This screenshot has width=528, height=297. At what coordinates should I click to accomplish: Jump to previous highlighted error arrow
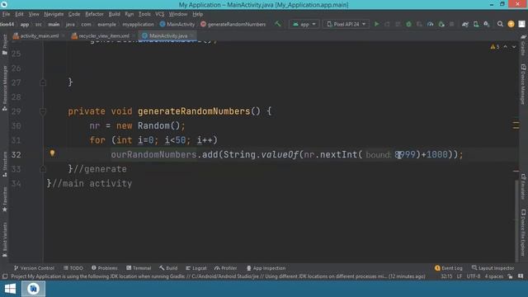pyautogui.click(x=506, y=47)
